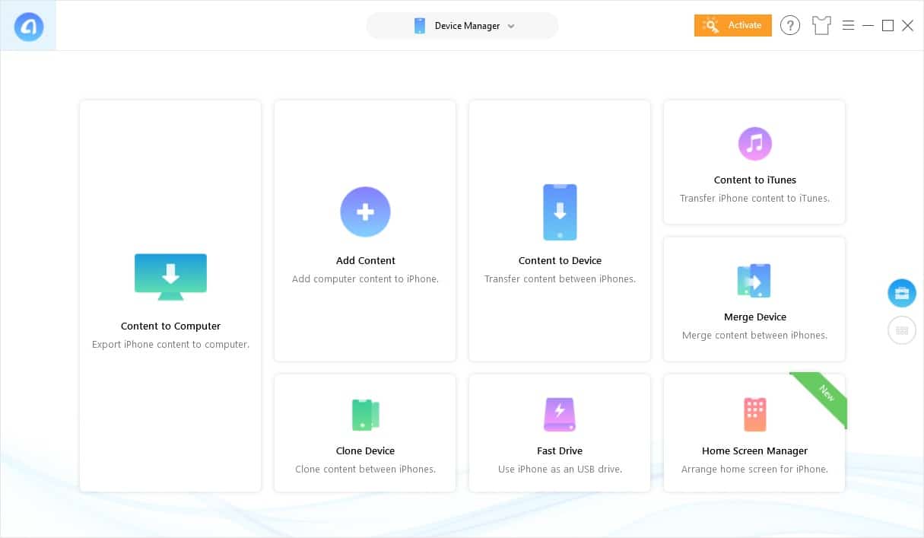Click the orange Activate button
The image size is (924, 538).
[733, 25]
